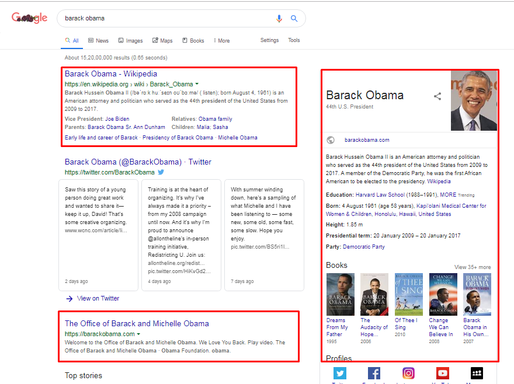Image resolution: width=514 pixels, height=384 pixels.
Task: Click Barack Obama portrait photo
Action: (474, 100)
